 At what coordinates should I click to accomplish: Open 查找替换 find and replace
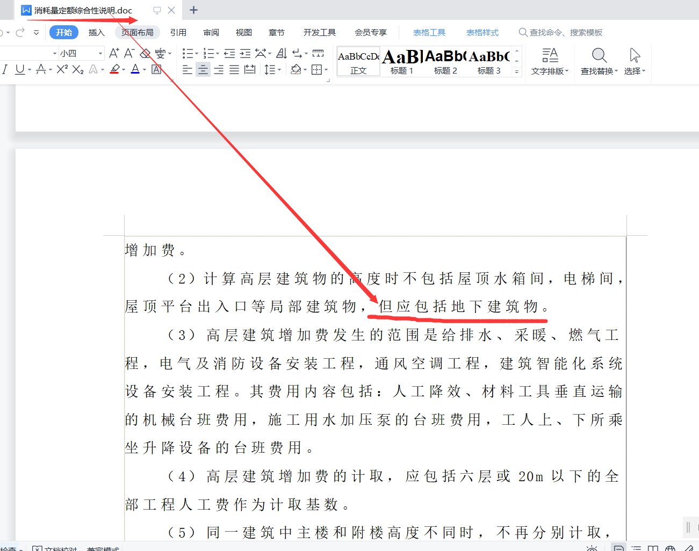[599, 62]
